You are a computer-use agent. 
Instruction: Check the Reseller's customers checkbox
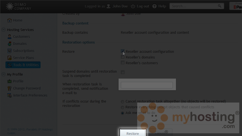pos(122,63)
